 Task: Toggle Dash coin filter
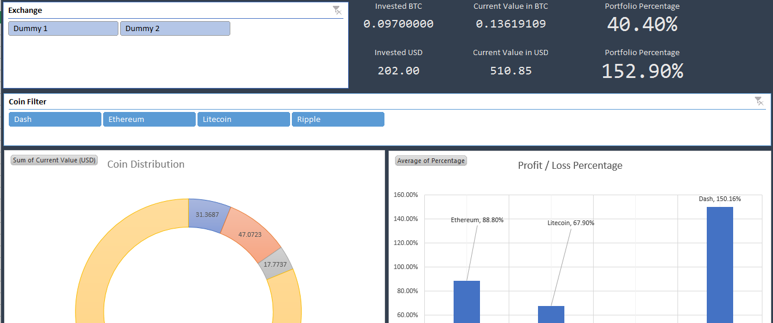55,120
